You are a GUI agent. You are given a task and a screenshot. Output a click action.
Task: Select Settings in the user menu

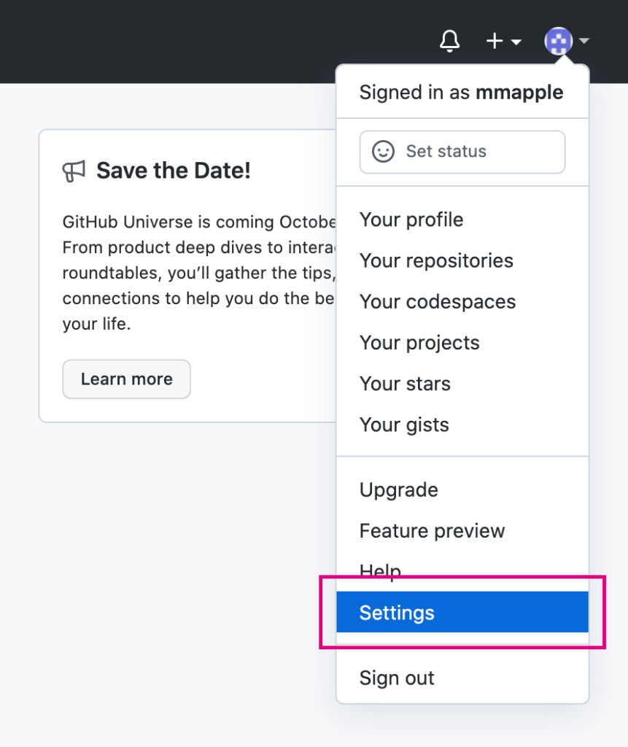pos(397,612)
